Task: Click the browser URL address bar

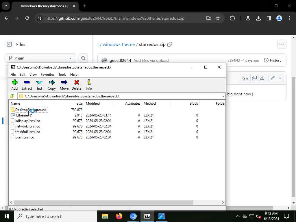Action: (115, 18)
